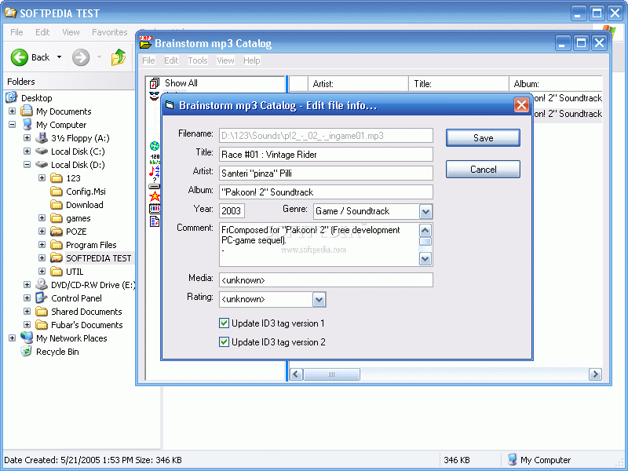The width and height of the screenshot is (628, 471).
Task: Click the My Computer icon in status bar
Action: [x=513, y=459]
